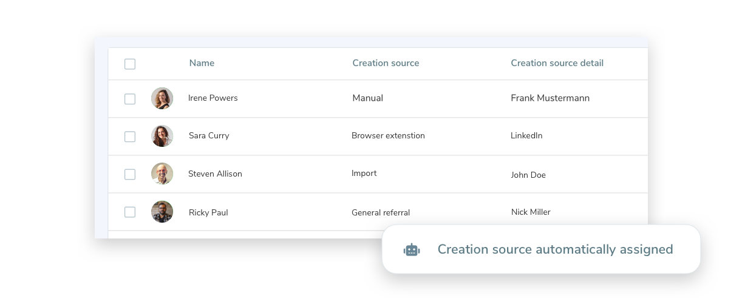Open Steven Allison's avatar image
Image resolution: width=742 pixels, height=304 pixels.
coord(162,174)
